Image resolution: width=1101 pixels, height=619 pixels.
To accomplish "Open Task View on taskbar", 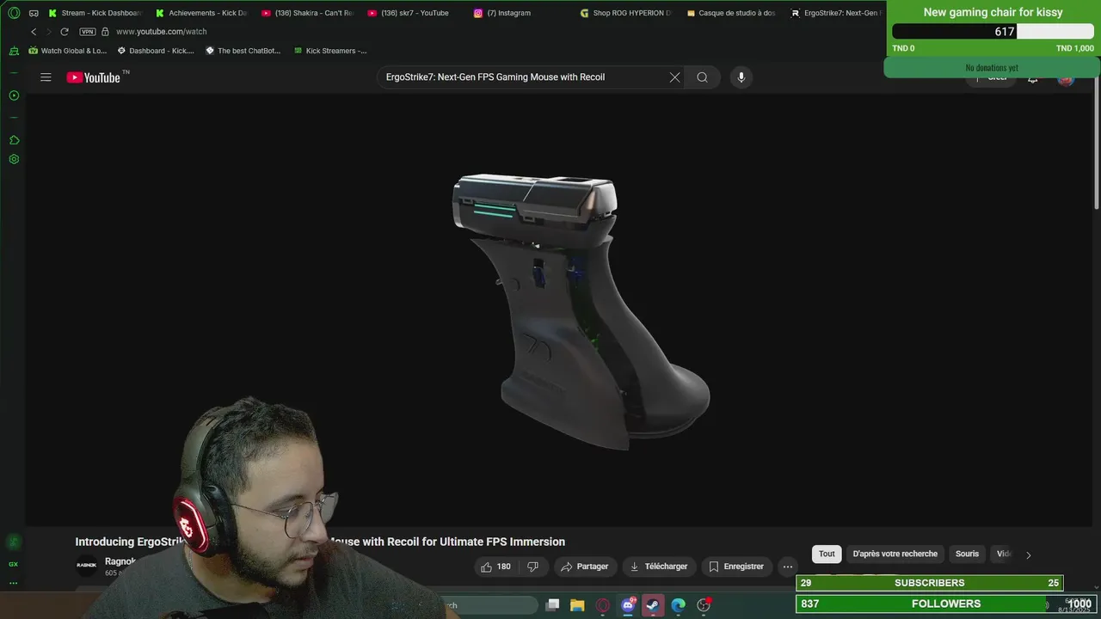I will tap(553, 605).
